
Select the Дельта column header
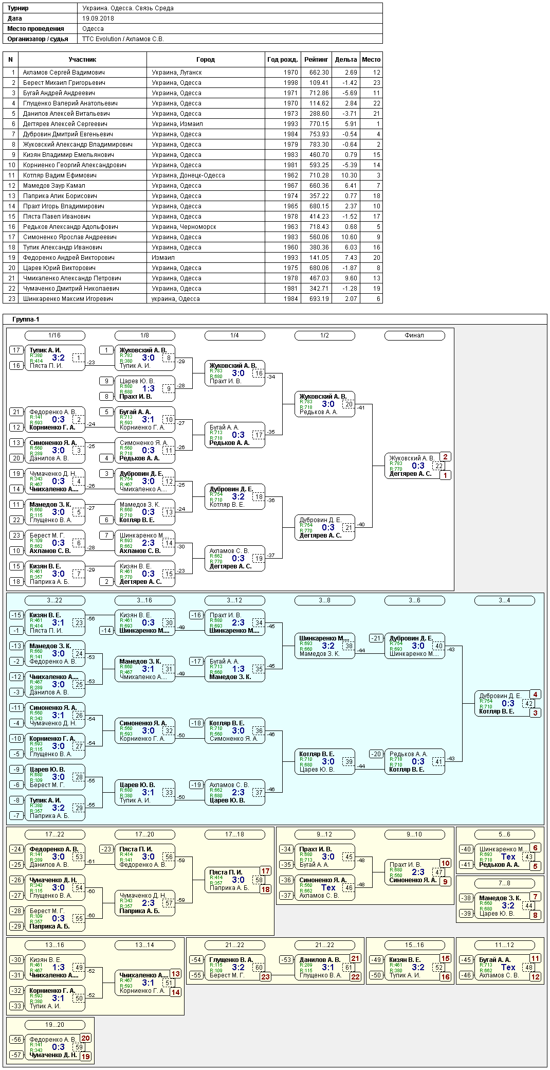(346, 60)
